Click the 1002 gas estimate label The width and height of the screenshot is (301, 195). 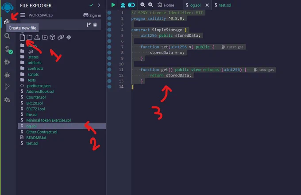264,70
